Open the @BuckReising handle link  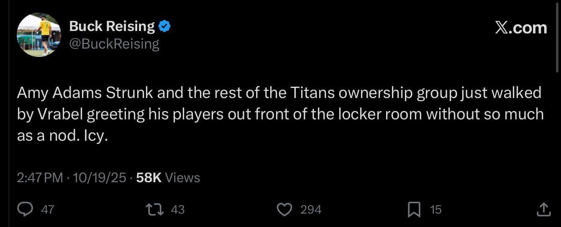pyautogui.click(x=114, y=44)
